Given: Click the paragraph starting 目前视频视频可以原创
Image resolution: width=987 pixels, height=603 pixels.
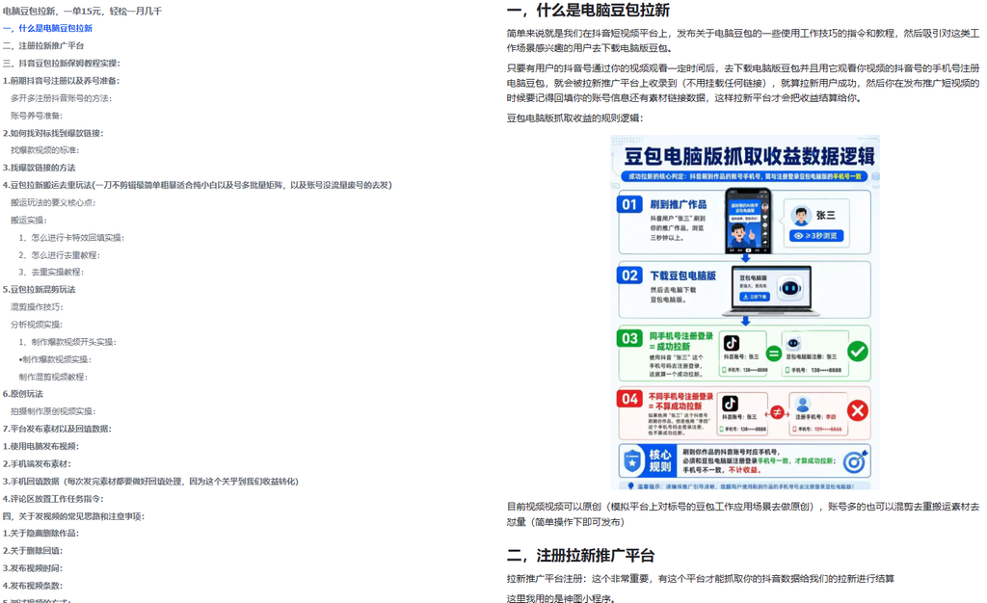Looking at the screenshot, I should click(743, 514).
